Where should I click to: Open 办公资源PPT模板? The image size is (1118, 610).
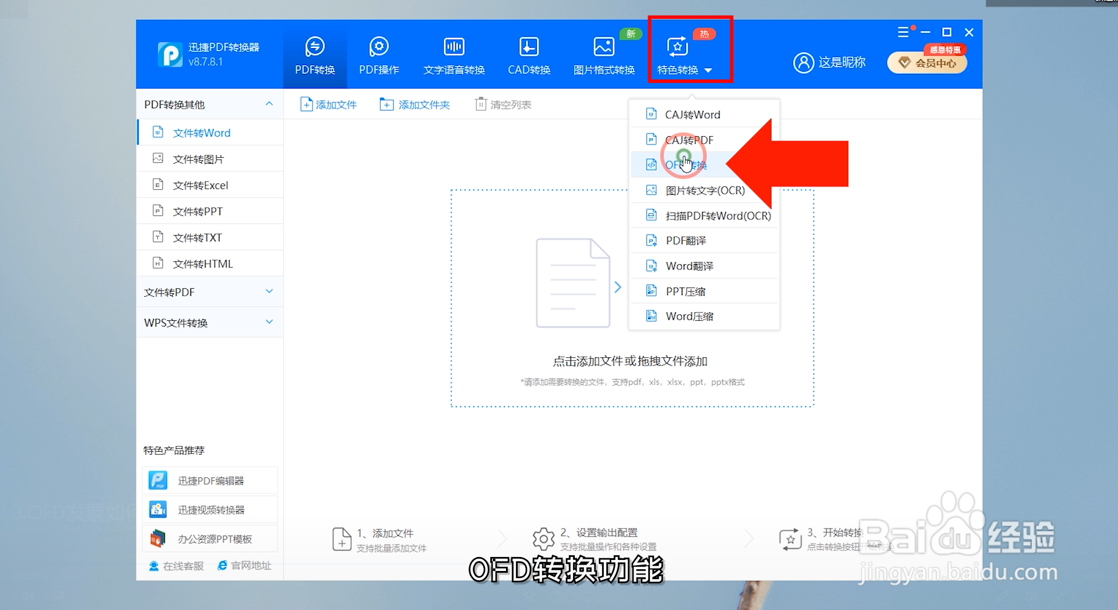(x=210, y=538)
